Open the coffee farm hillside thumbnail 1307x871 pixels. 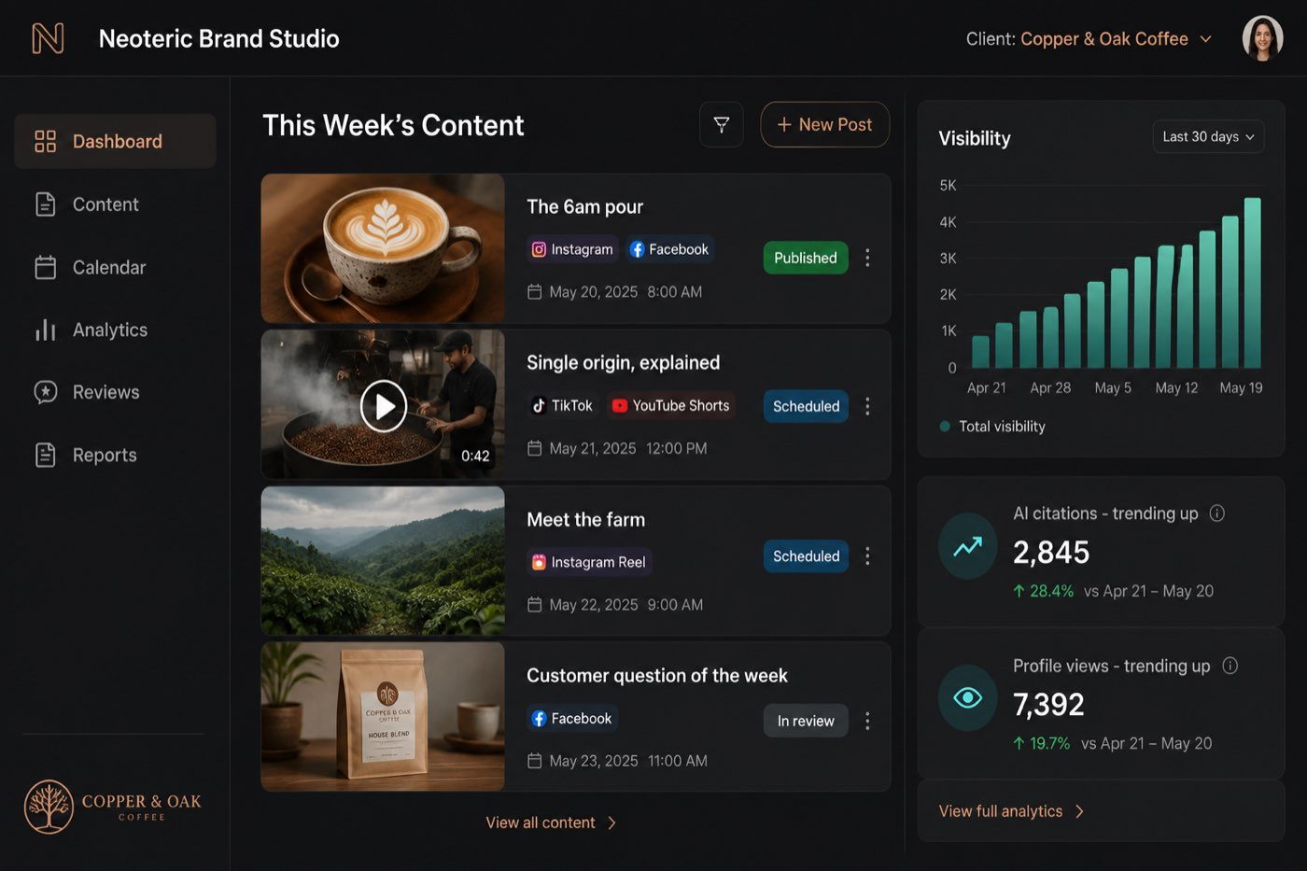[383, 560]
